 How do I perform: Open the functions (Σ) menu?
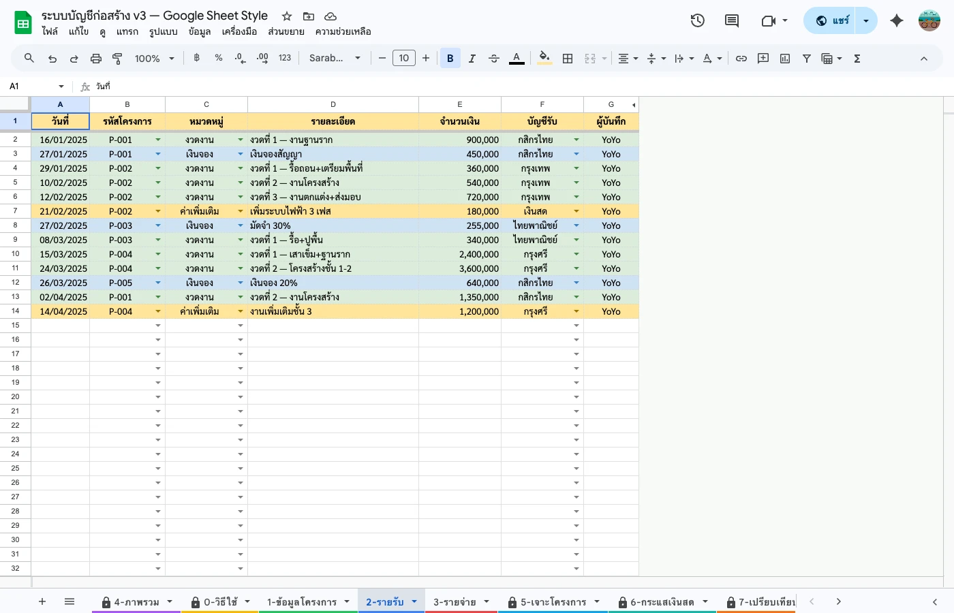click(x=856, y=58)
